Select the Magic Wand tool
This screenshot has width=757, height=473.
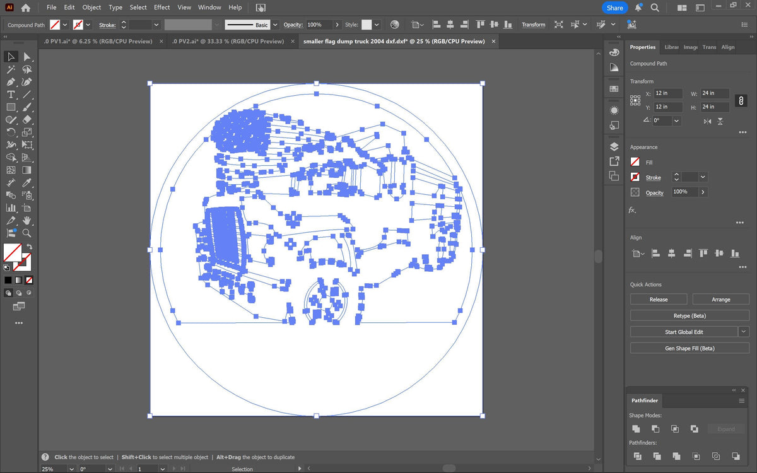point(11,69)
